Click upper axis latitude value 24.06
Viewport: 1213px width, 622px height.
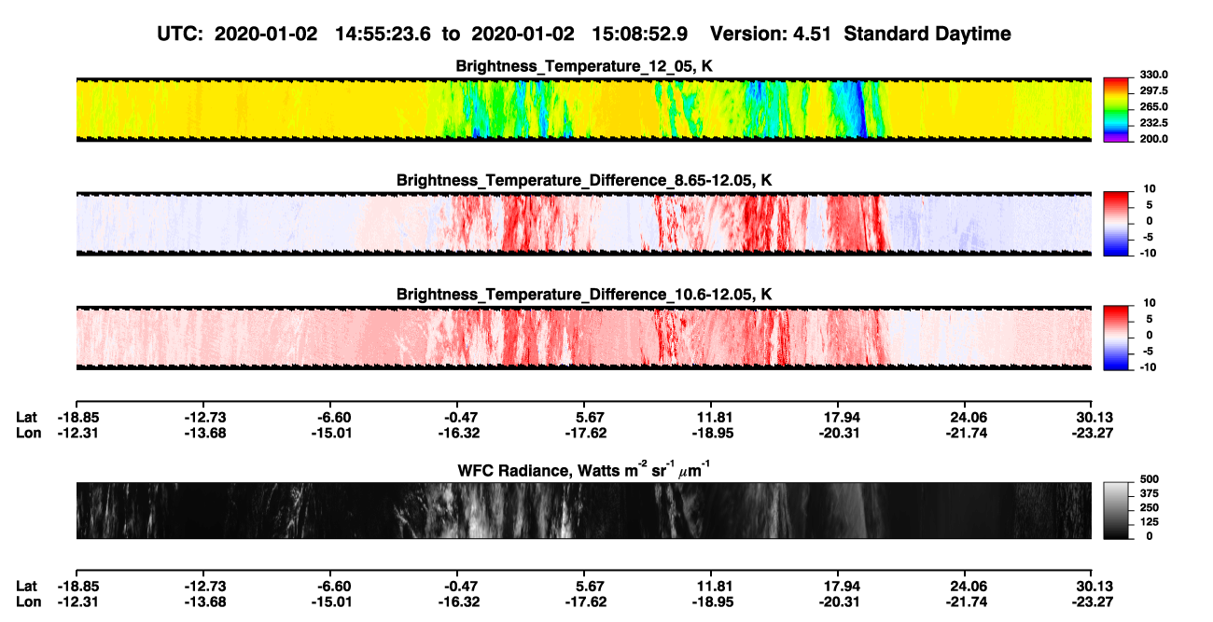pos(967,417)
